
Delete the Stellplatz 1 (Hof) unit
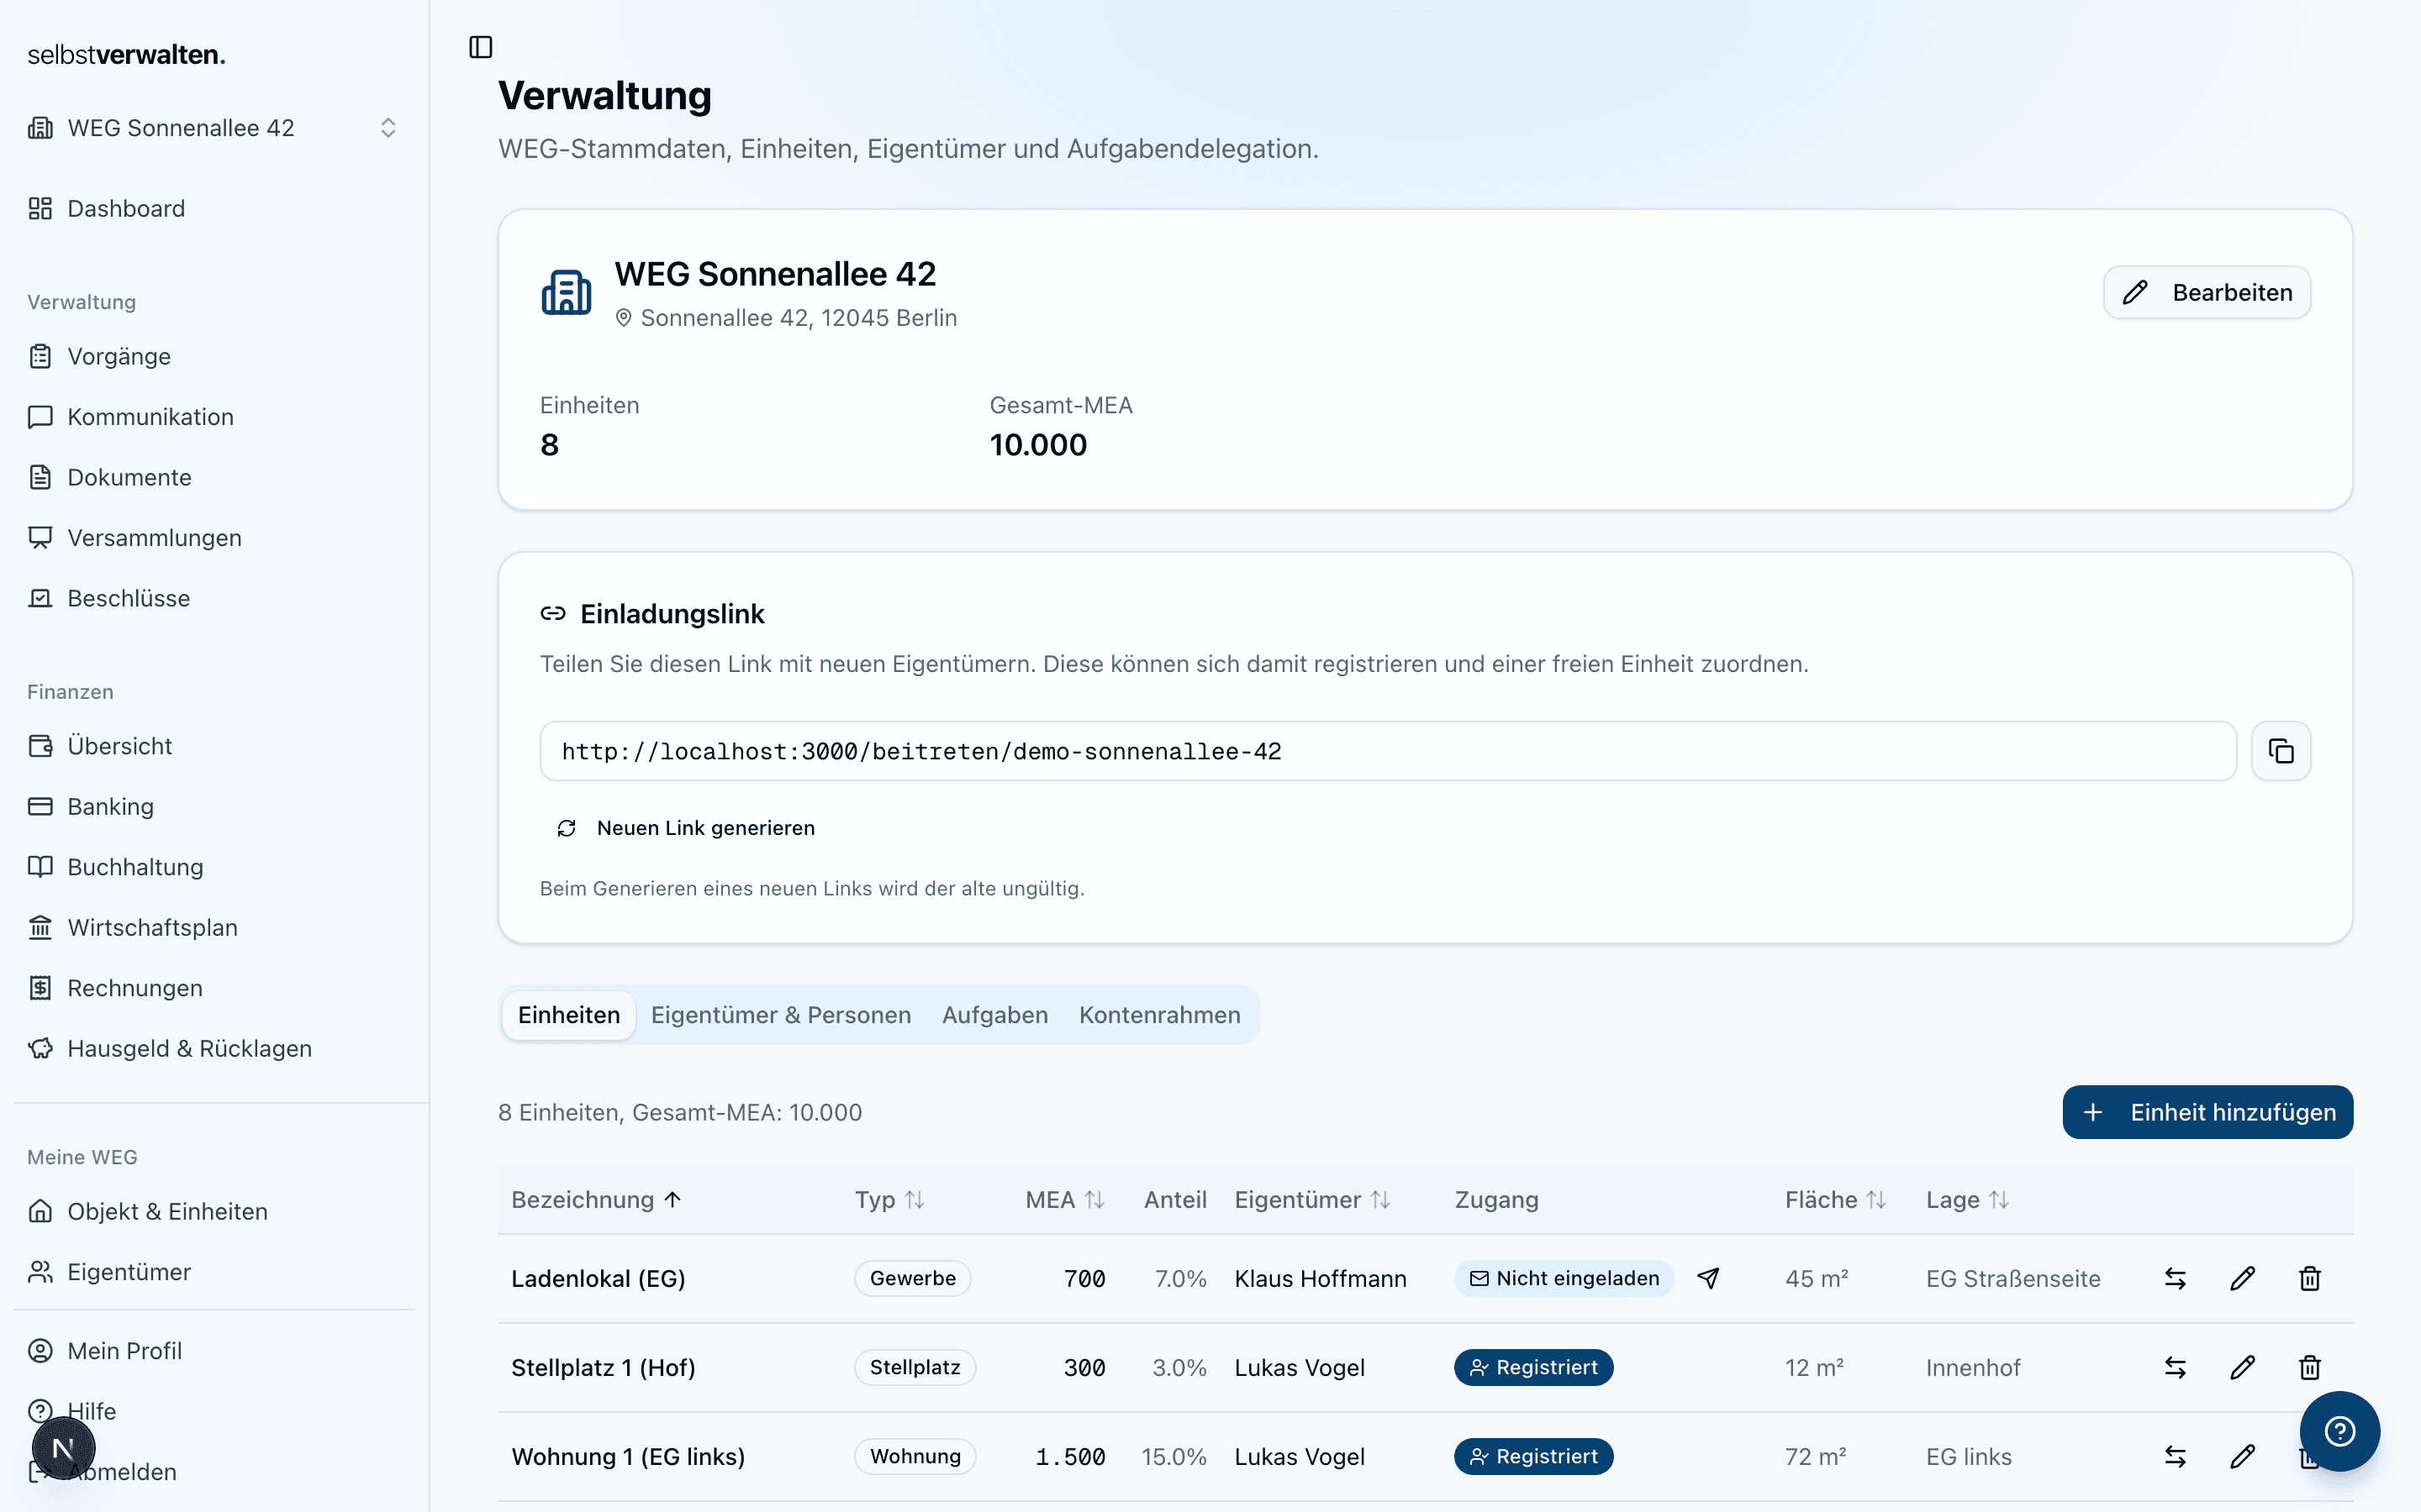2309,1367
